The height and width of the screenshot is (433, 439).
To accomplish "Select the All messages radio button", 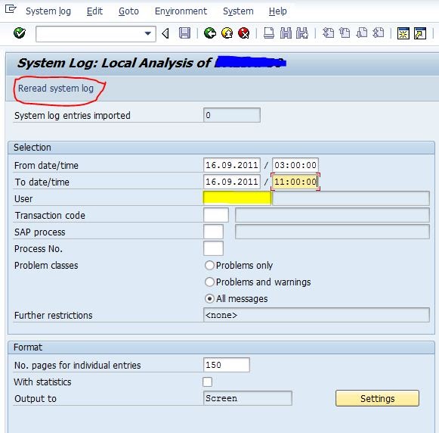I will 209,299.
